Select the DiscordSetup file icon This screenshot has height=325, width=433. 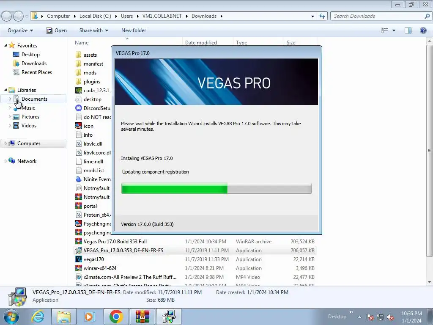click(79, 108)
